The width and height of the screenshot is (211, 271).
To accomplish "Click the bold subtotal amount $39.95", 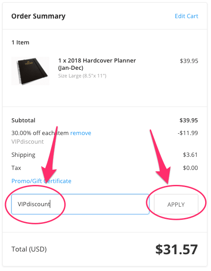I will 188,120.
